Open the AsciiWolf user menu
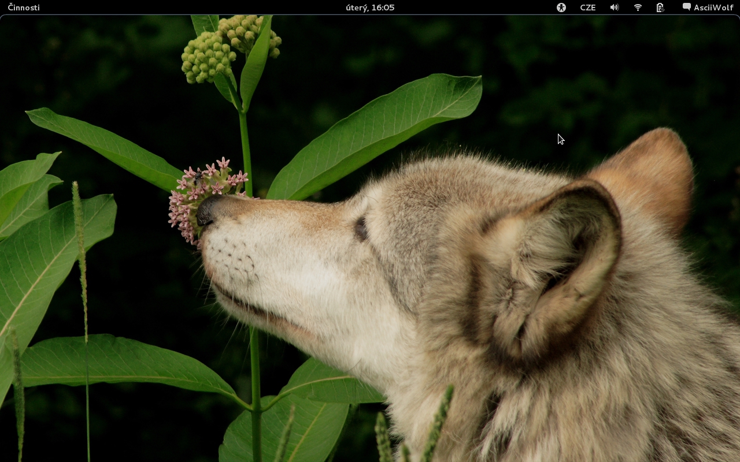The height and width of the screenshot is (462, 740). coord(708,8)
